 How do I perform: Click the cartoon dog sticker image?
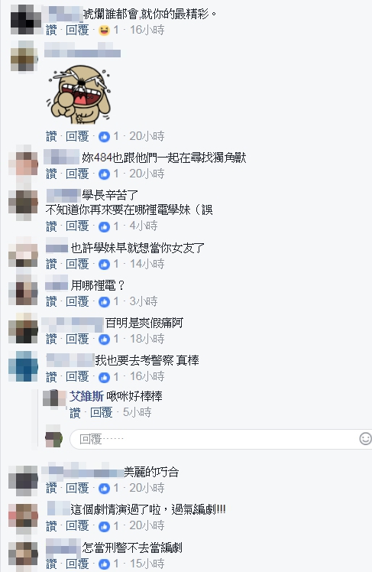click(x=79, y=94)
